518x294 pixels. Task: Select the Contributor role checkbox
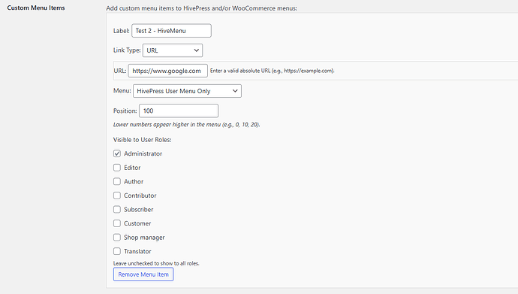[x=117, y=195]
